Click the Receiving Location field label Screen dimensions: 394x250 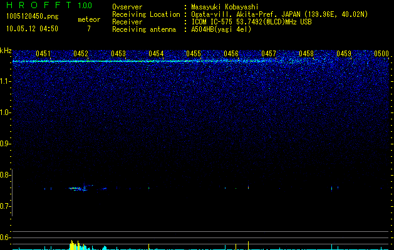pos(146,14)
